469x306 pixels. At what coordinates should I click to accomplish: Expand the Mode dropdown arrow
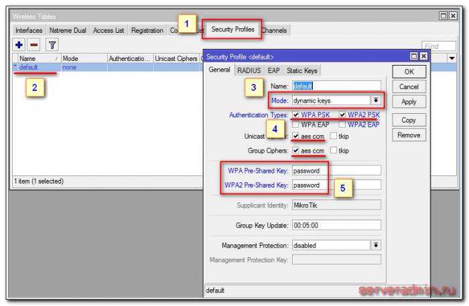pyautogui.click(x=377, y=100)
